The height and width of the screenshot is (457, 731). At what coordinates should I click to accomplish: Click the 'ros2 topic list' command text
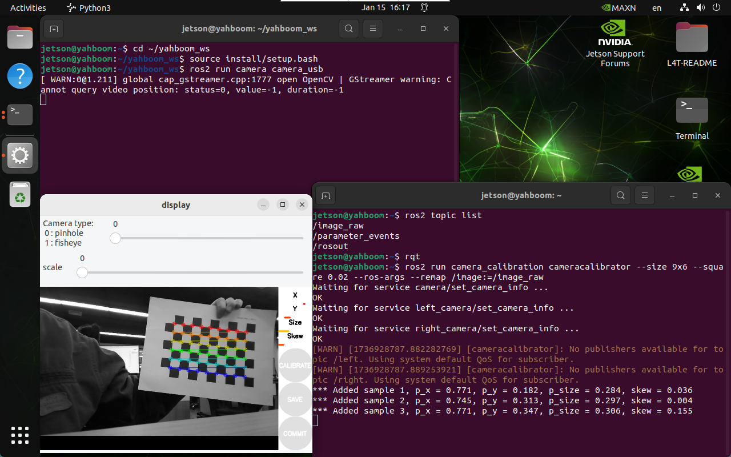click(443, 215)
